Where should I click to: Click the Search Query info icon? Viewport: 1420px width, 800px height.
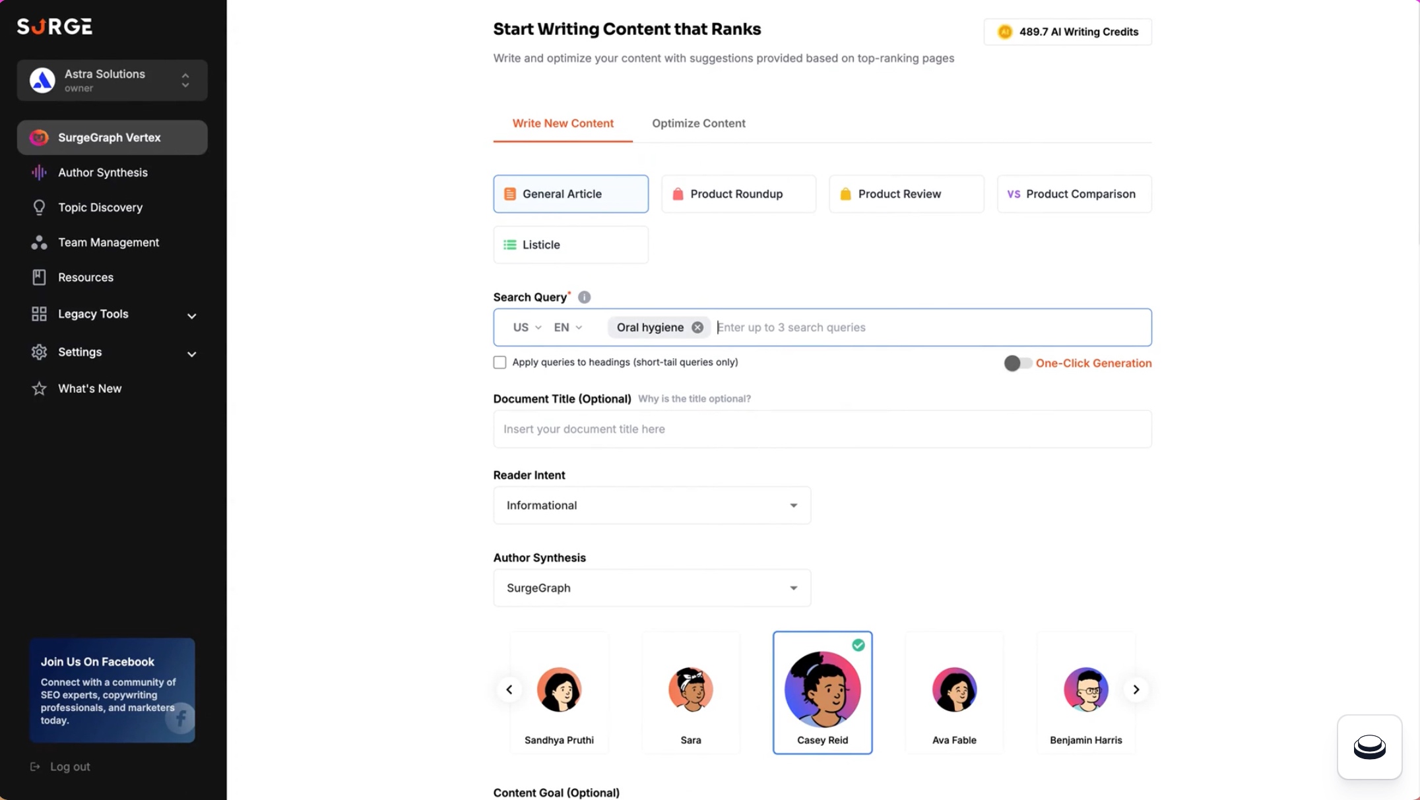(x=584, y=297)
